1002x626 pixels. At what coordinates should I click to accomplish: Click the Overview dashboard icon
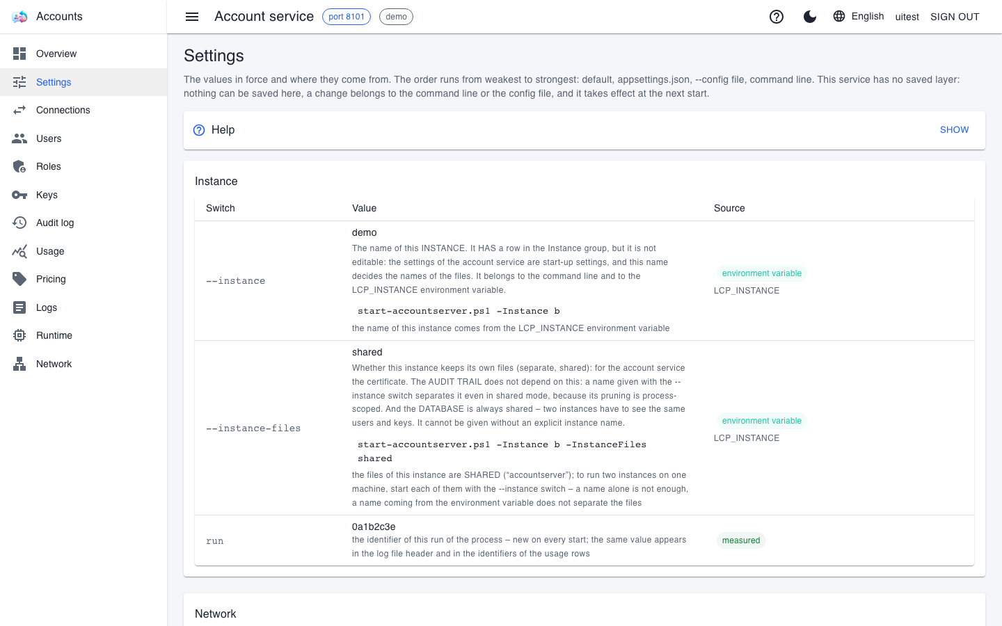[x=19, y=54]
